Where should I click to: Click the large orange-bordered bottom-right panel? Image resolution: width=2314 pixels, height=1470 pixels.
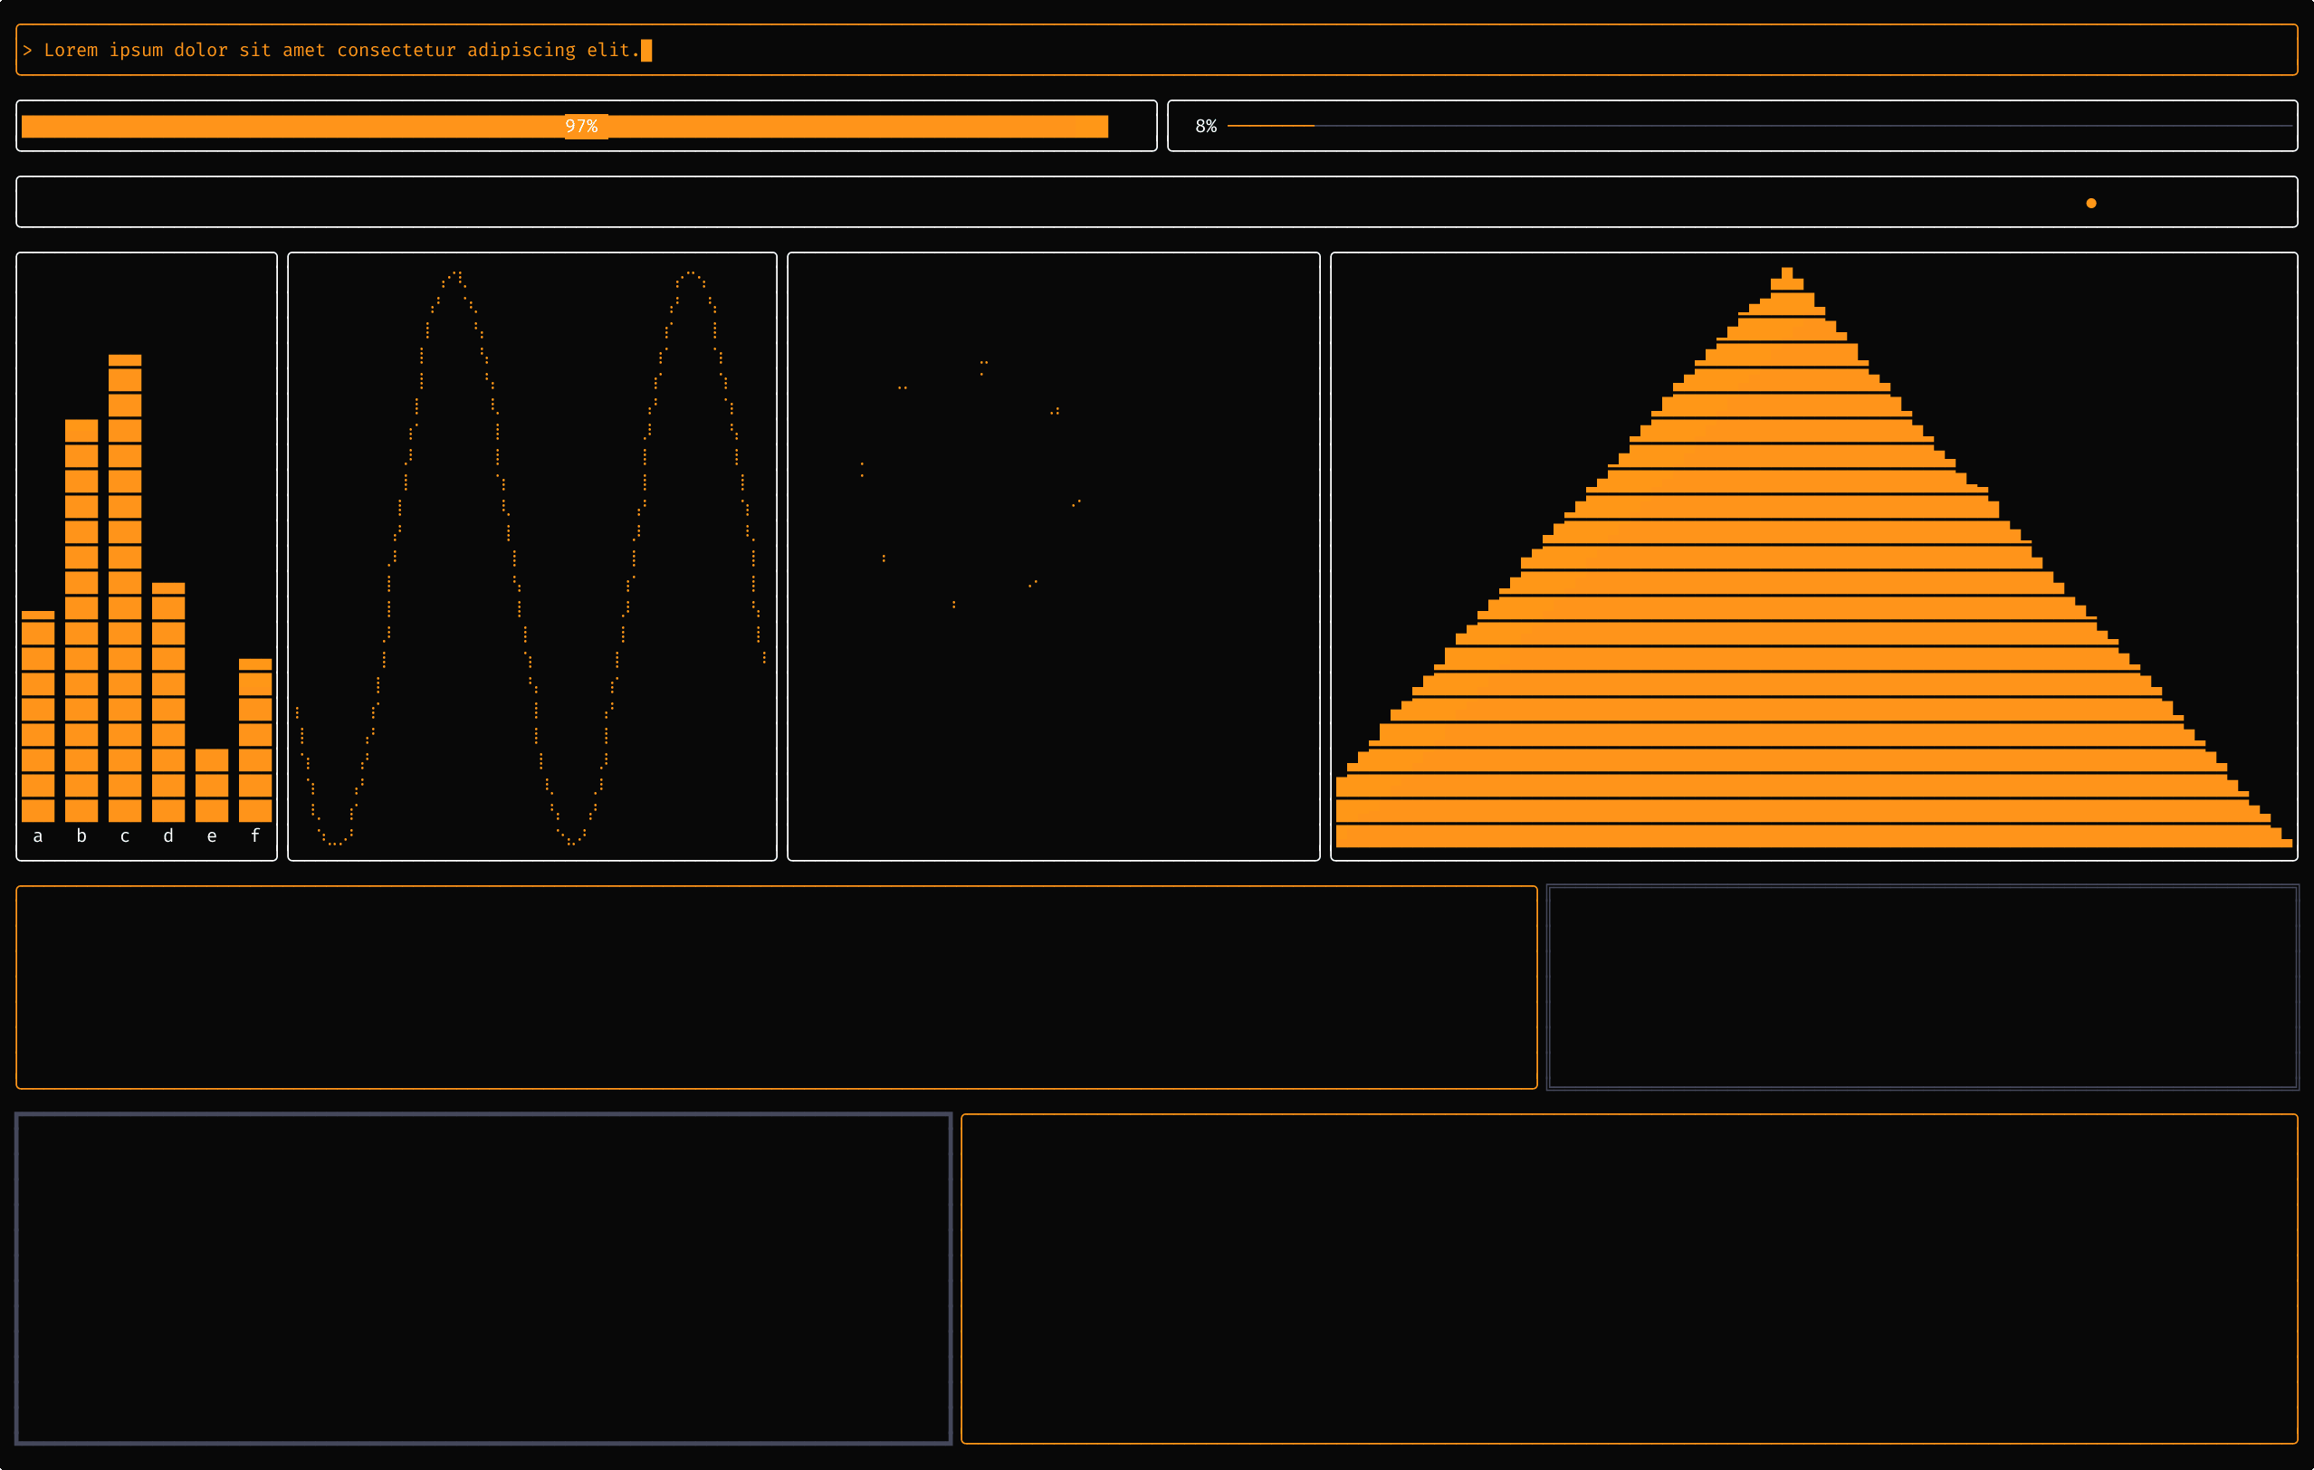(x=1629, y=1278)
